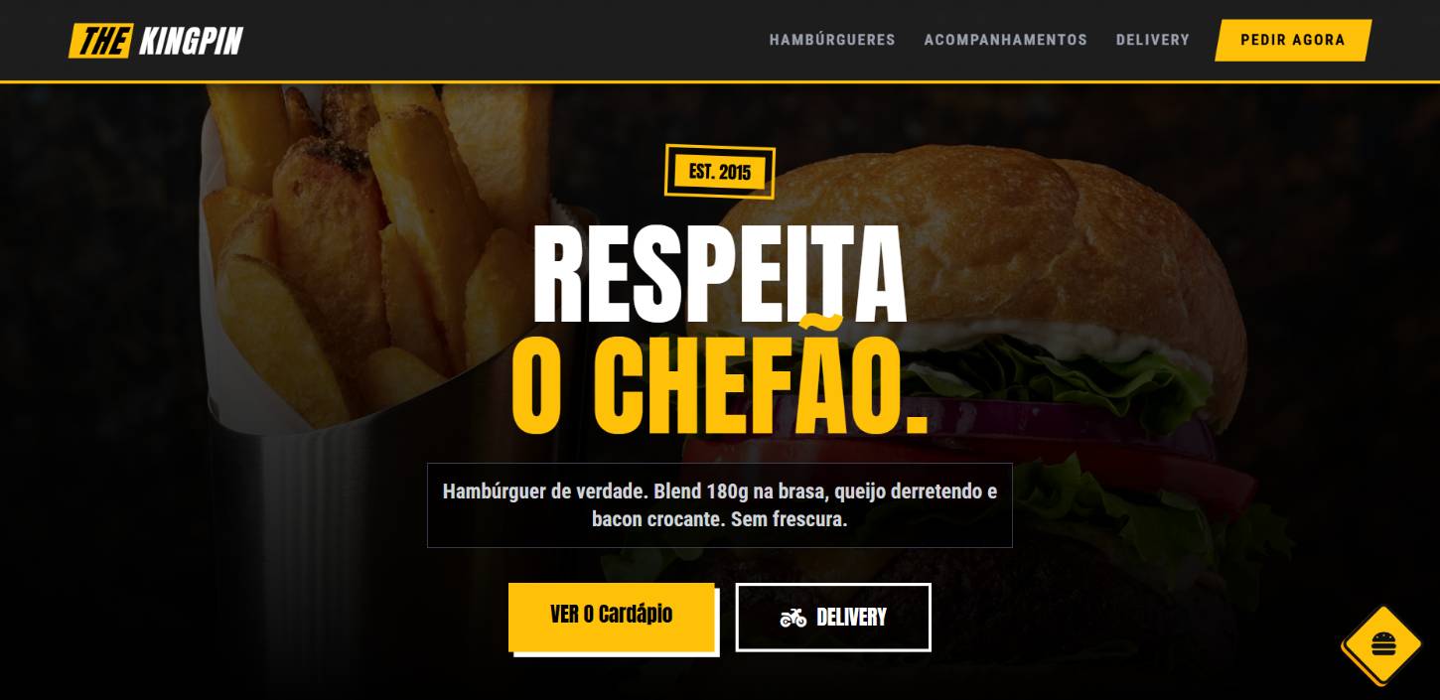Click the white KINGPIN logo text
1440x700 pixels.
point(191,41)
